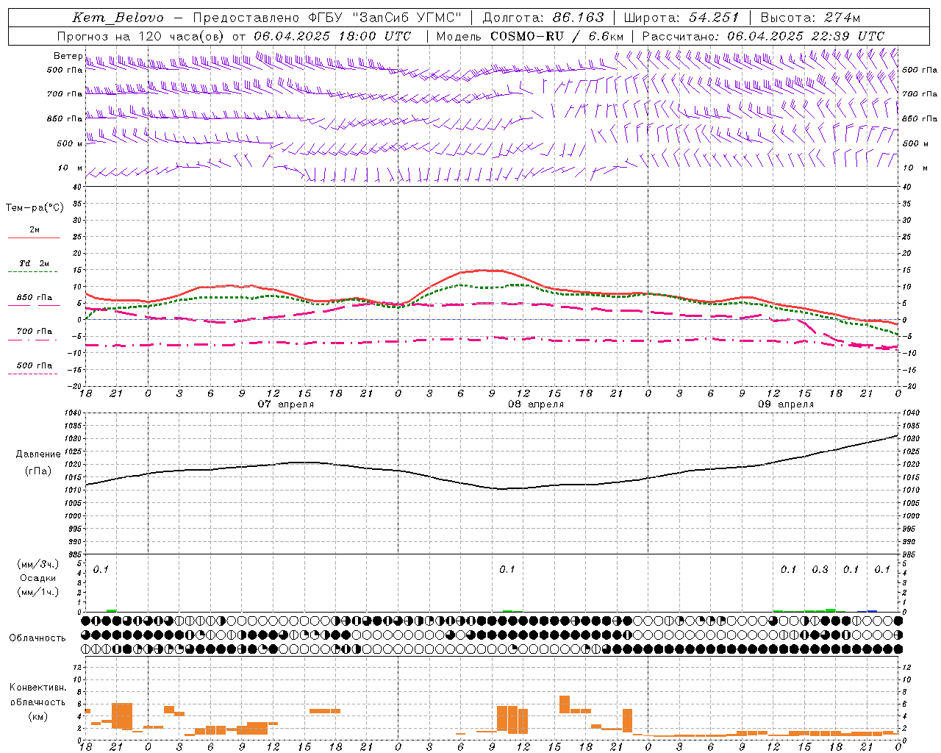Click the (гПа) unit under Давление
The image size is (941, 753).
(38, 471)
